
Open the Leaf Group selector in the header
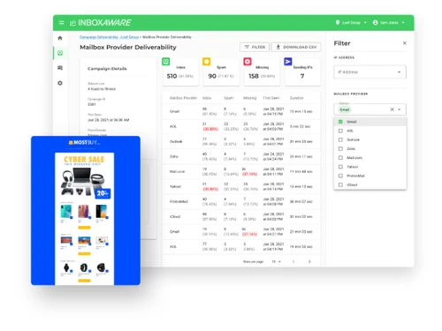[x=351, y=23]
